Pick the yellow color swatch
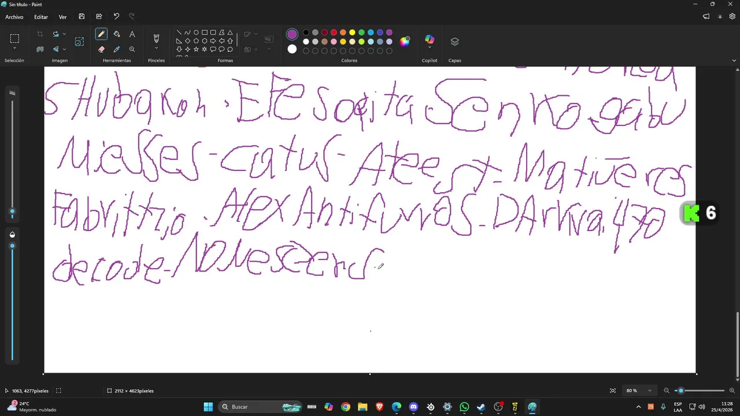The height and width of the screenshot is (416, 740). pyautogui.click(x=352, y=32)
